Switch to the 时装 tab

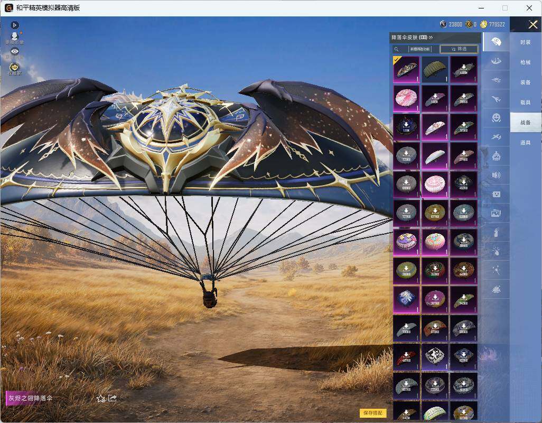(526, 42)
